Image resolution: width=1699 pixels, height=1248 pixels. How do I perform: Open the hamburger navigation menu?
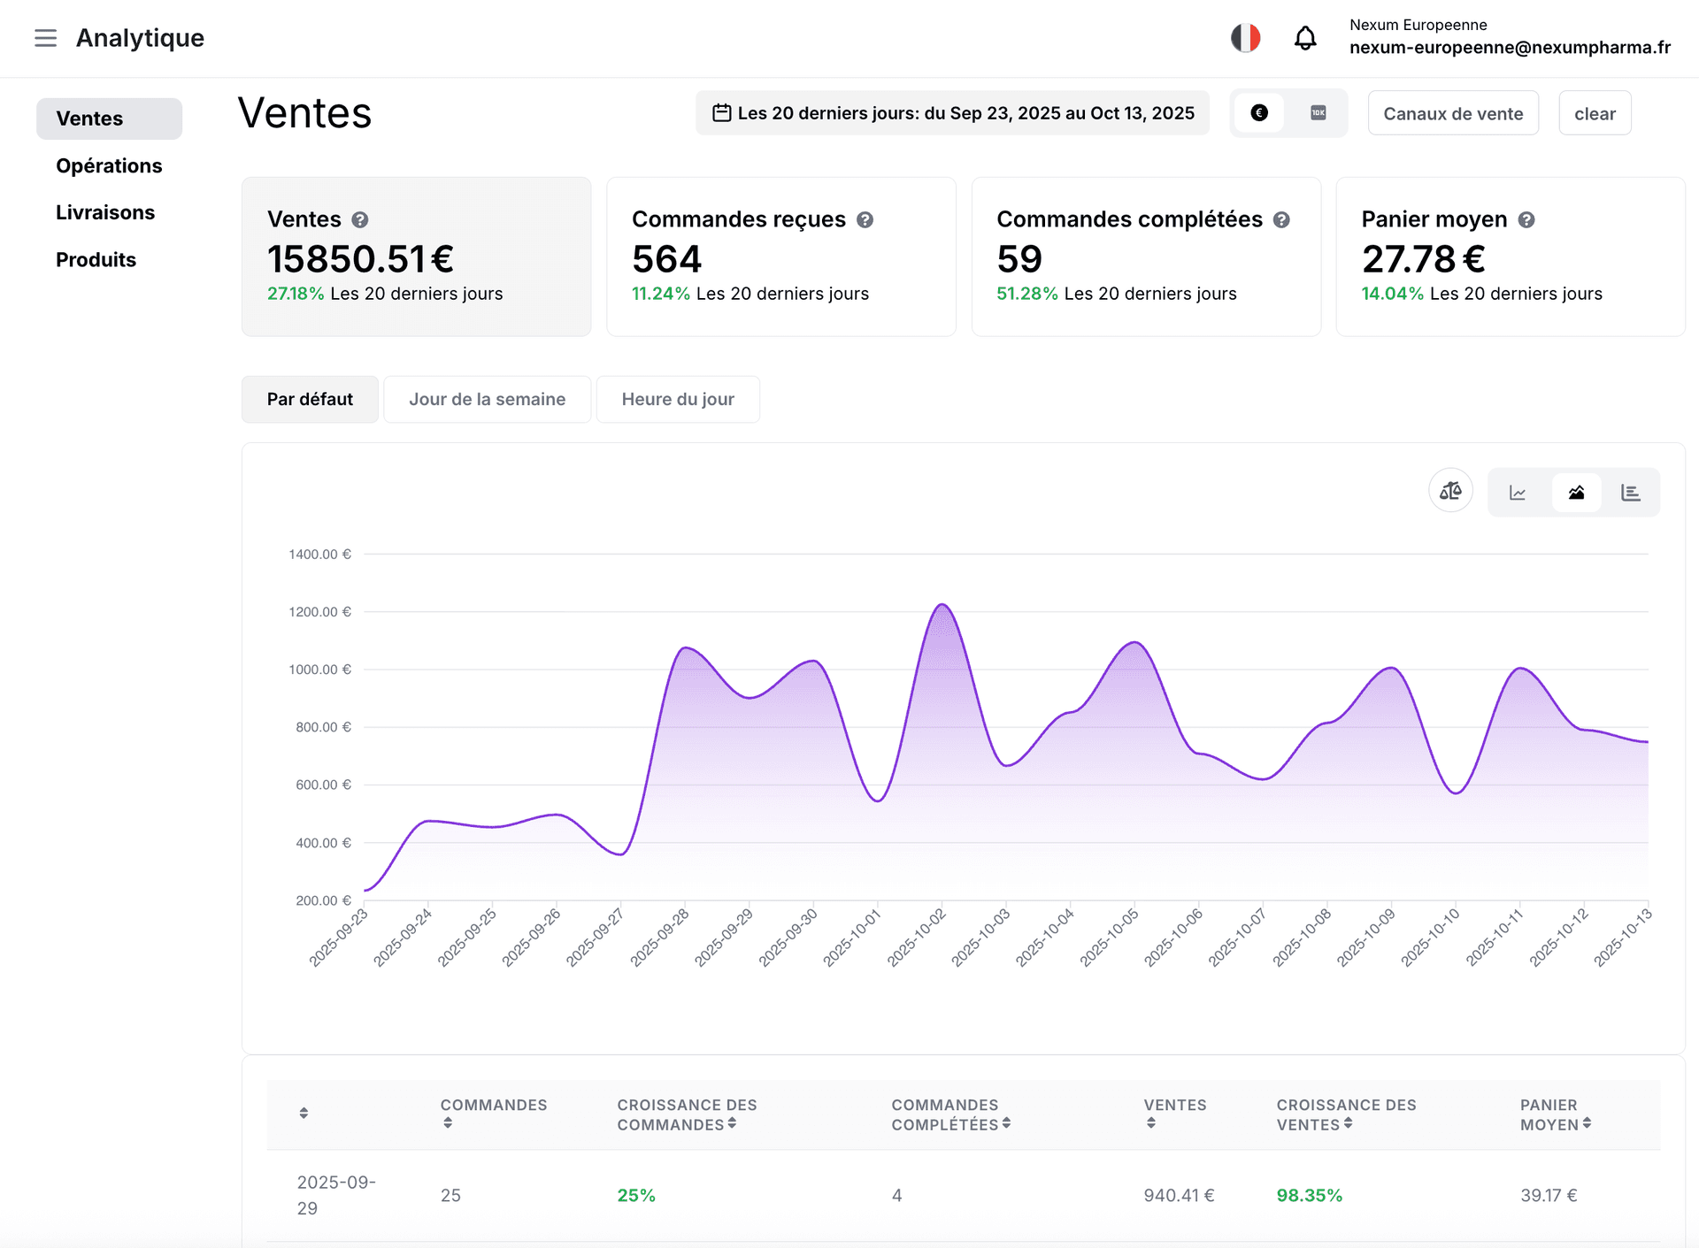pos(45,38)
